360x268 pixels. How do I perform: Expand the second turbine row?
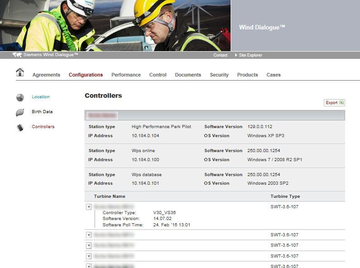pyautogui.click(x=89, y=235)
